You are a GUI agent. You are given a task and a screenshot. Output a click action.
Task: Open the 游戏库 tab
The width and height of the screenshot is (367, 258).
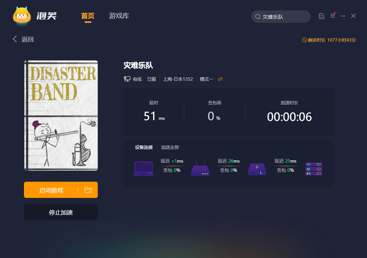tap(119, 16)
